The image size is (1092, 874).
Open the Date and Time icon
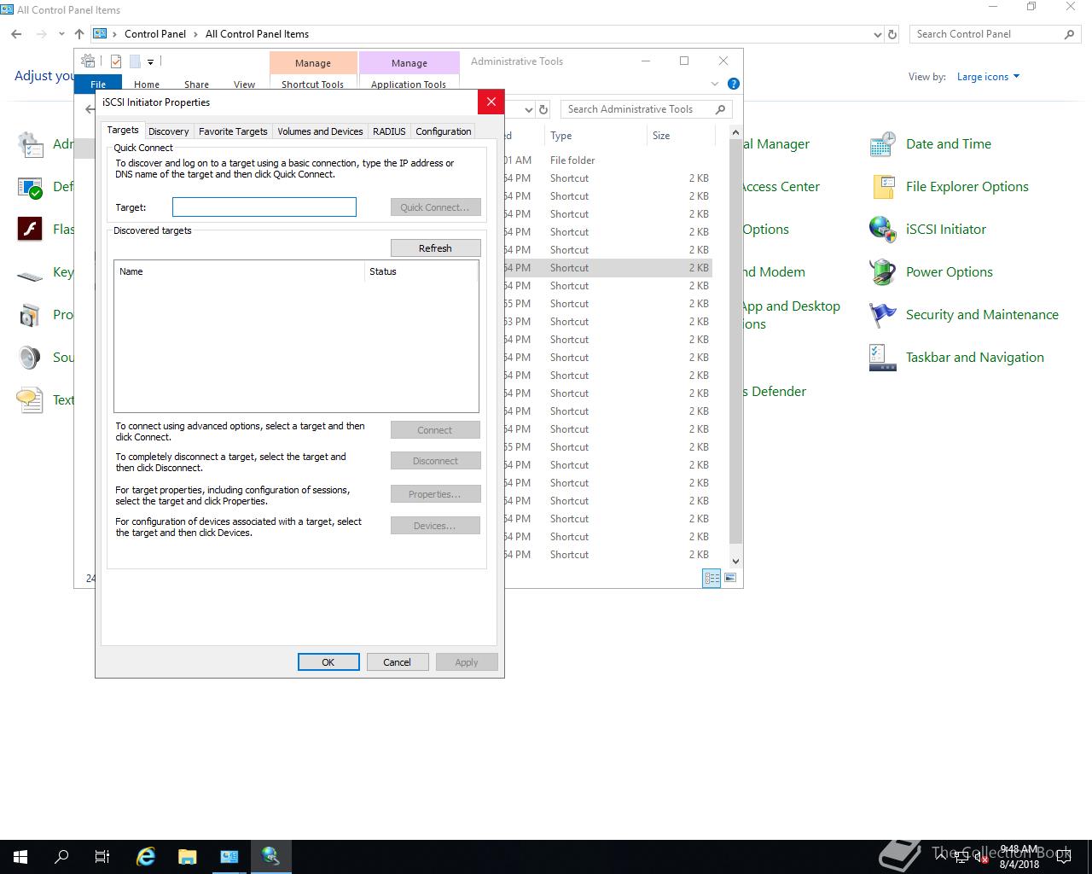(x=882, y=143)
